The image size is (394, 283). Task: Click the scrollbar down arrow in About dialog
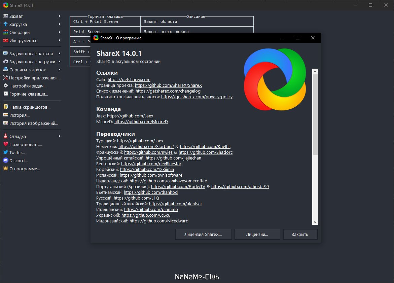pyautogui.click(x=315, y=222)
